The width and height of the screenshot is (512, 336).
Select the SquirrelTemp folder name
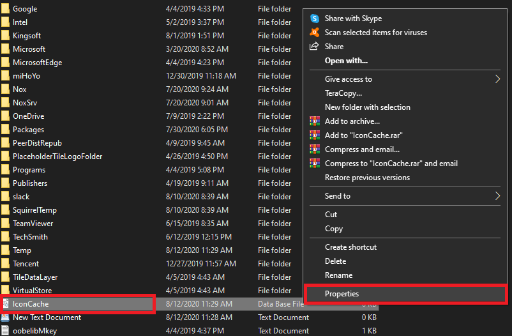tap(34, 210)
